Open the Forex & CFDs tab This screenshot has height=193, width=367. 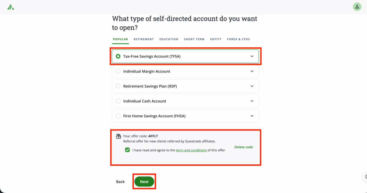(x=238, y=39)
